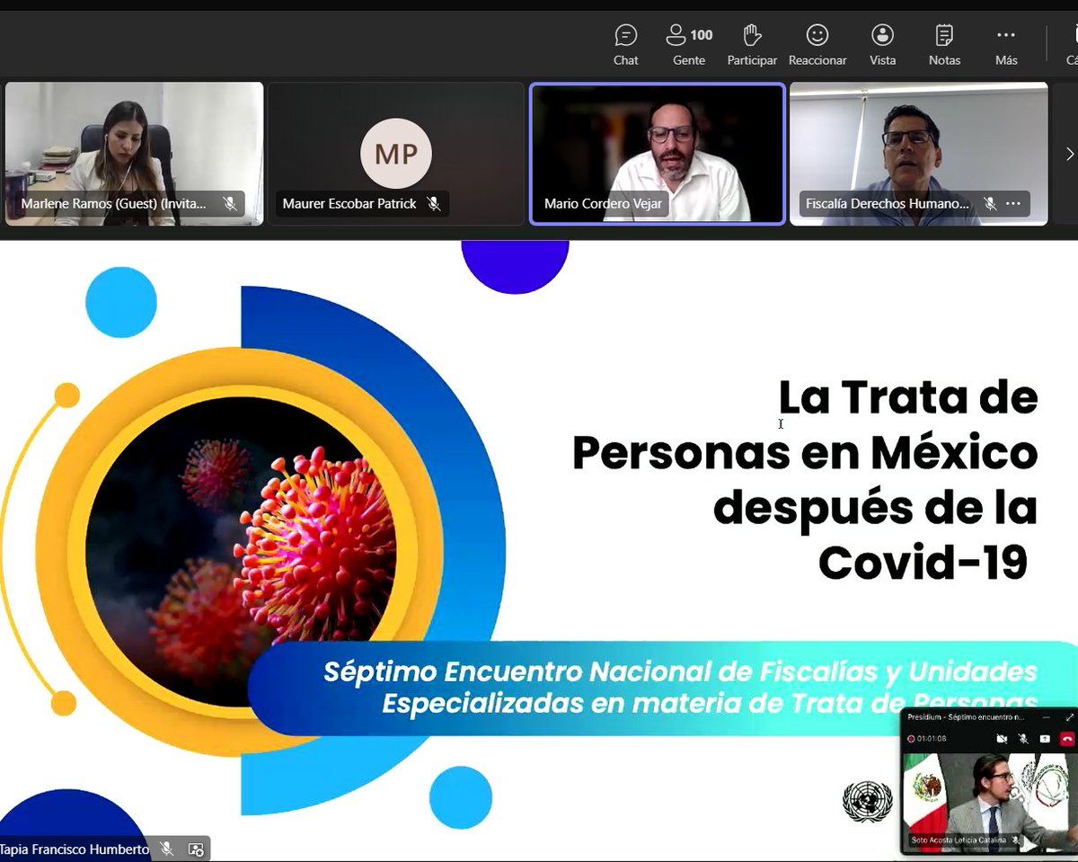
Task: Click the presenter spotlight icon beside Tapia Francisco Humberto
Action: pos(196,849)
